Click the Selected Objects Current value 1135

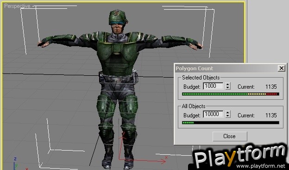coord(271,87)
